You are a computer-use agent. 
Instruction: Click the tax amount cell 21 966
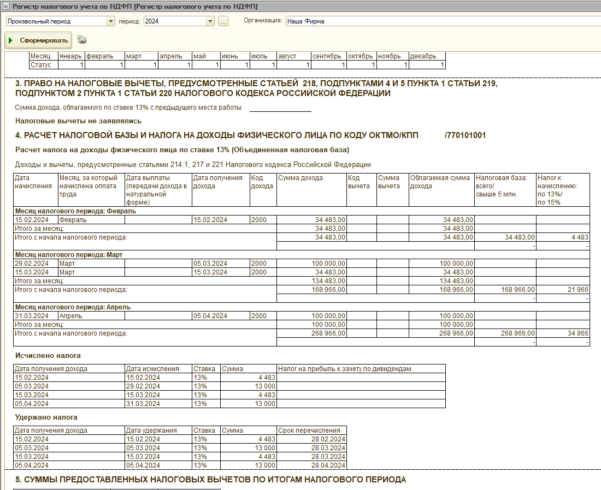[563, 290]
